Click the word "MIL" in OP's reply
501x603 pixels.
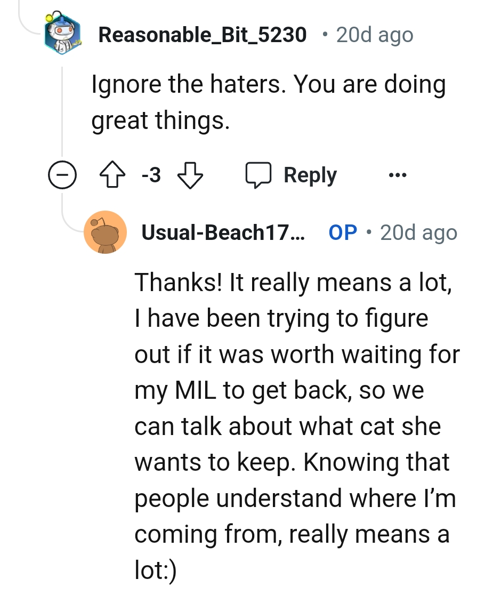pos(197,390)
